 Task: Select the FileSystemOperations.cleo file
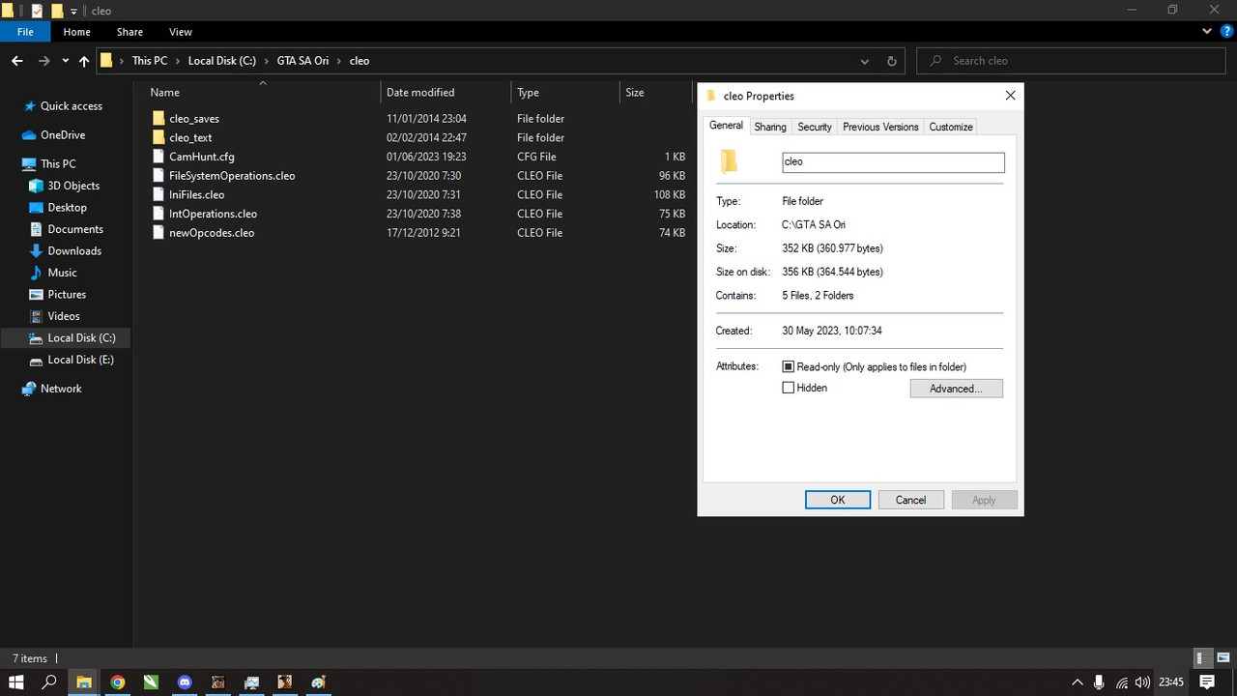232,176
